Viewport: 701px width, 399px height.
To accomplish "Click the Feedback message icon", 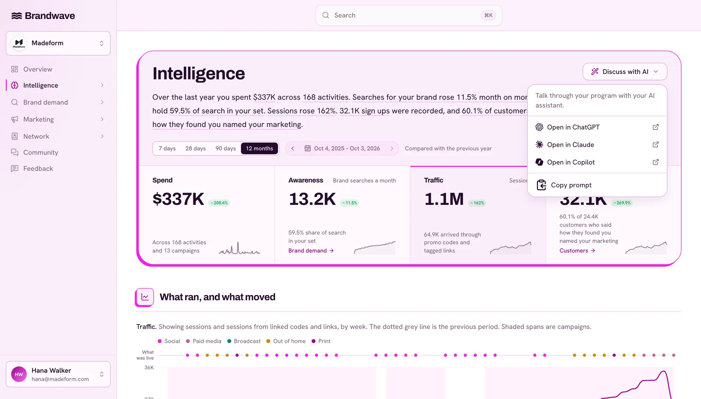I will [x=15, y=169].
